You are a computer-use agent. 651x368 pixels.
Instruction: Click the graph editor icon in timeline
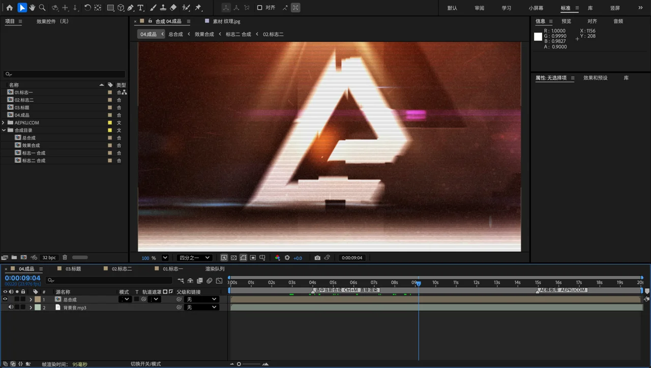click(219, 281)
